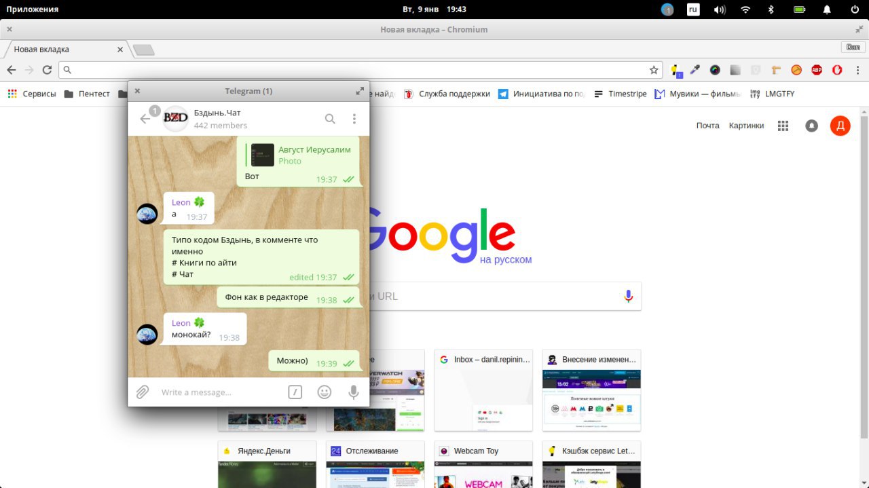This screenshot has width=869, height=488.
Task: Click the gray gradient square extension icon
Action: pyautogui.click(x=735, y=70)
